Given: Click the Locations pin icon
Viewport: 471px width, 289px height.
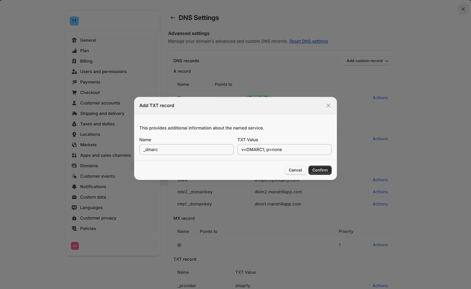Looking at the screenshot, I should click(x=74, y=135).
